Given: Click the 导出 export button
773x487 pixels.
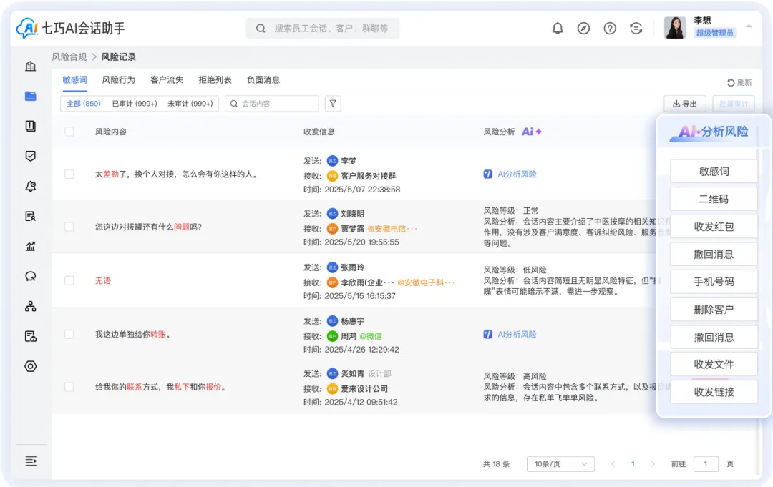Looking at the screenshot, I should 685,104.
